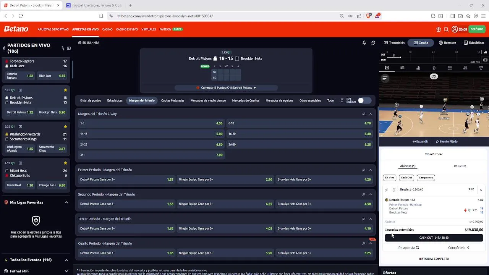
Task: Toggle the Campeones bet filter
Action: (x=426, y=178)
